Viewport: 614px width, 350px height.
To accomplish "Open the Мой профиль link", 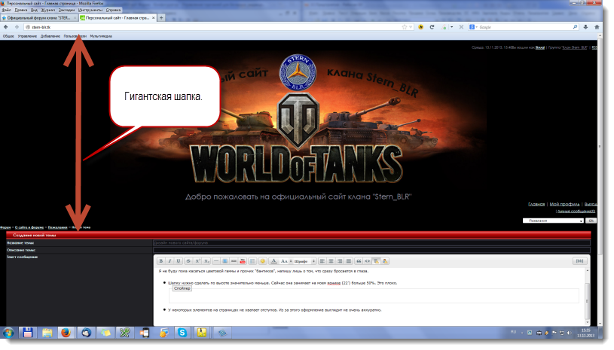I will tap(564, 204).
